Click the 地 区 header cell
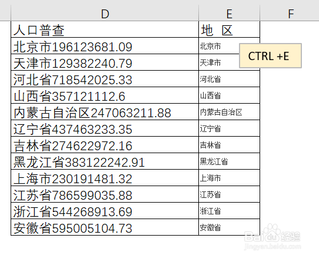This screenshot has width=319, height=258. [230, 29]
